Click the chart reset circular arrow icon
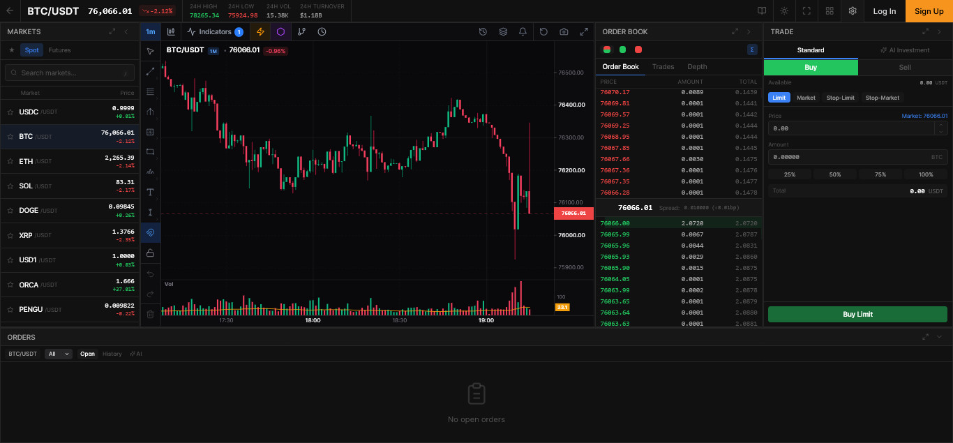Viewport: 953px width, 443px height. (x=543, y=31)
